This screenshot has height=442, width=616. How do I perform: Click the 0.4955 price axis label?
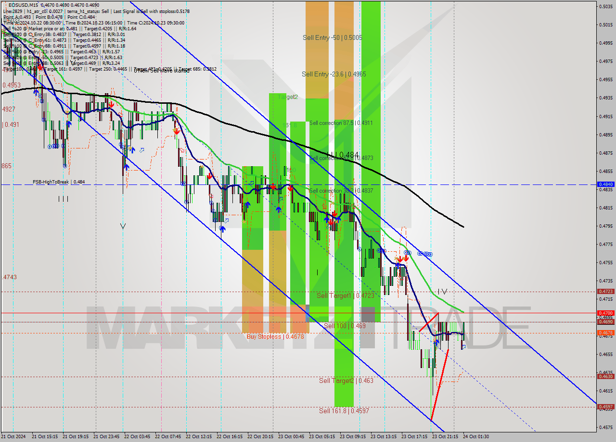[x=605, y=79]
